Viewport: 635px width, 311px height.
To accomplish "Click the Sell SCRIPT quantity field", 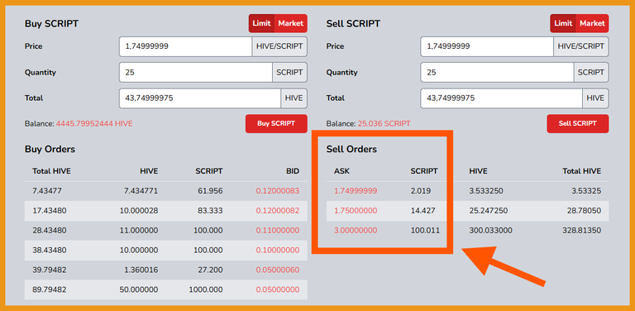I will pos(497,73).
